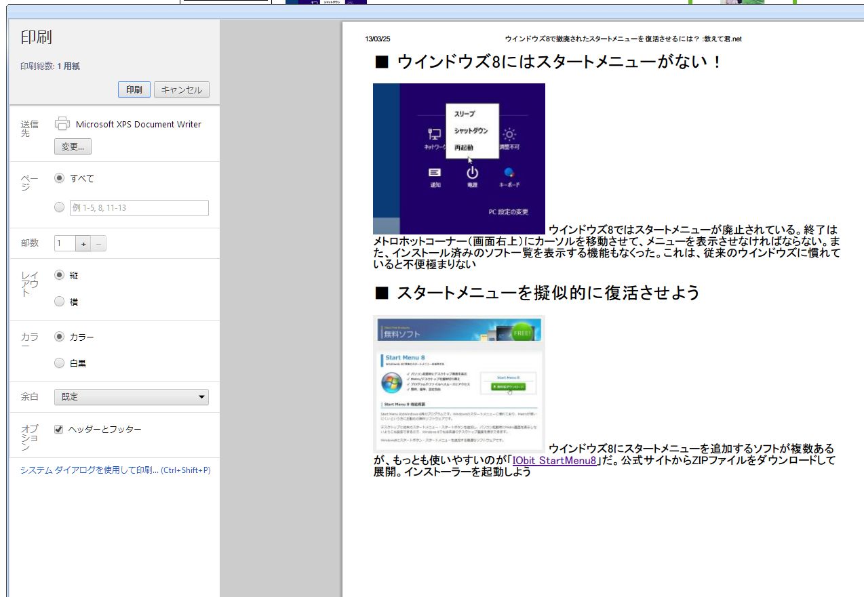Image resolution: width=864 pixels, height=597 pixels.
Task: Increase copies with the plus button
Action: coord(83,243)
